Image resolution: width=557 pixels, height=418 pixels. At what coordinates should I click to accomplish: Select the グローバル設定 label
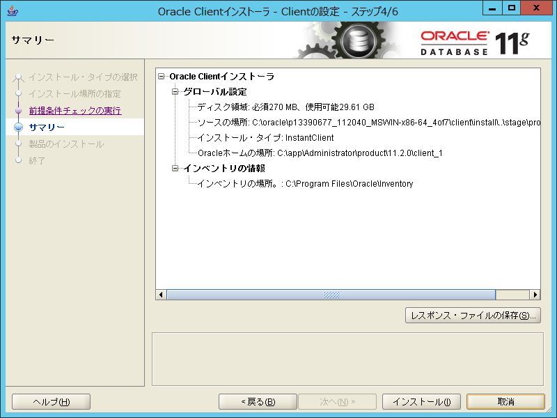tap(215, 92)
